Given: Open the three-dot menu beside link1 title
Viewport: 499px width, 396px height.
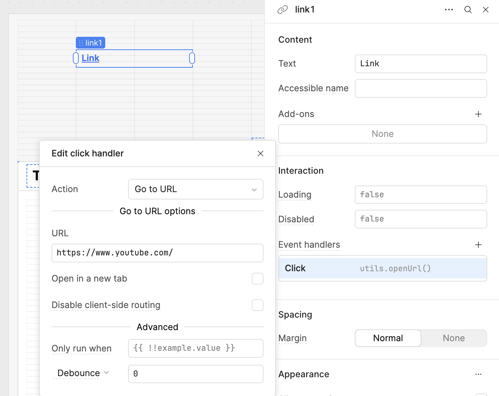Looking at the screenshot, I should coord(449,10).
